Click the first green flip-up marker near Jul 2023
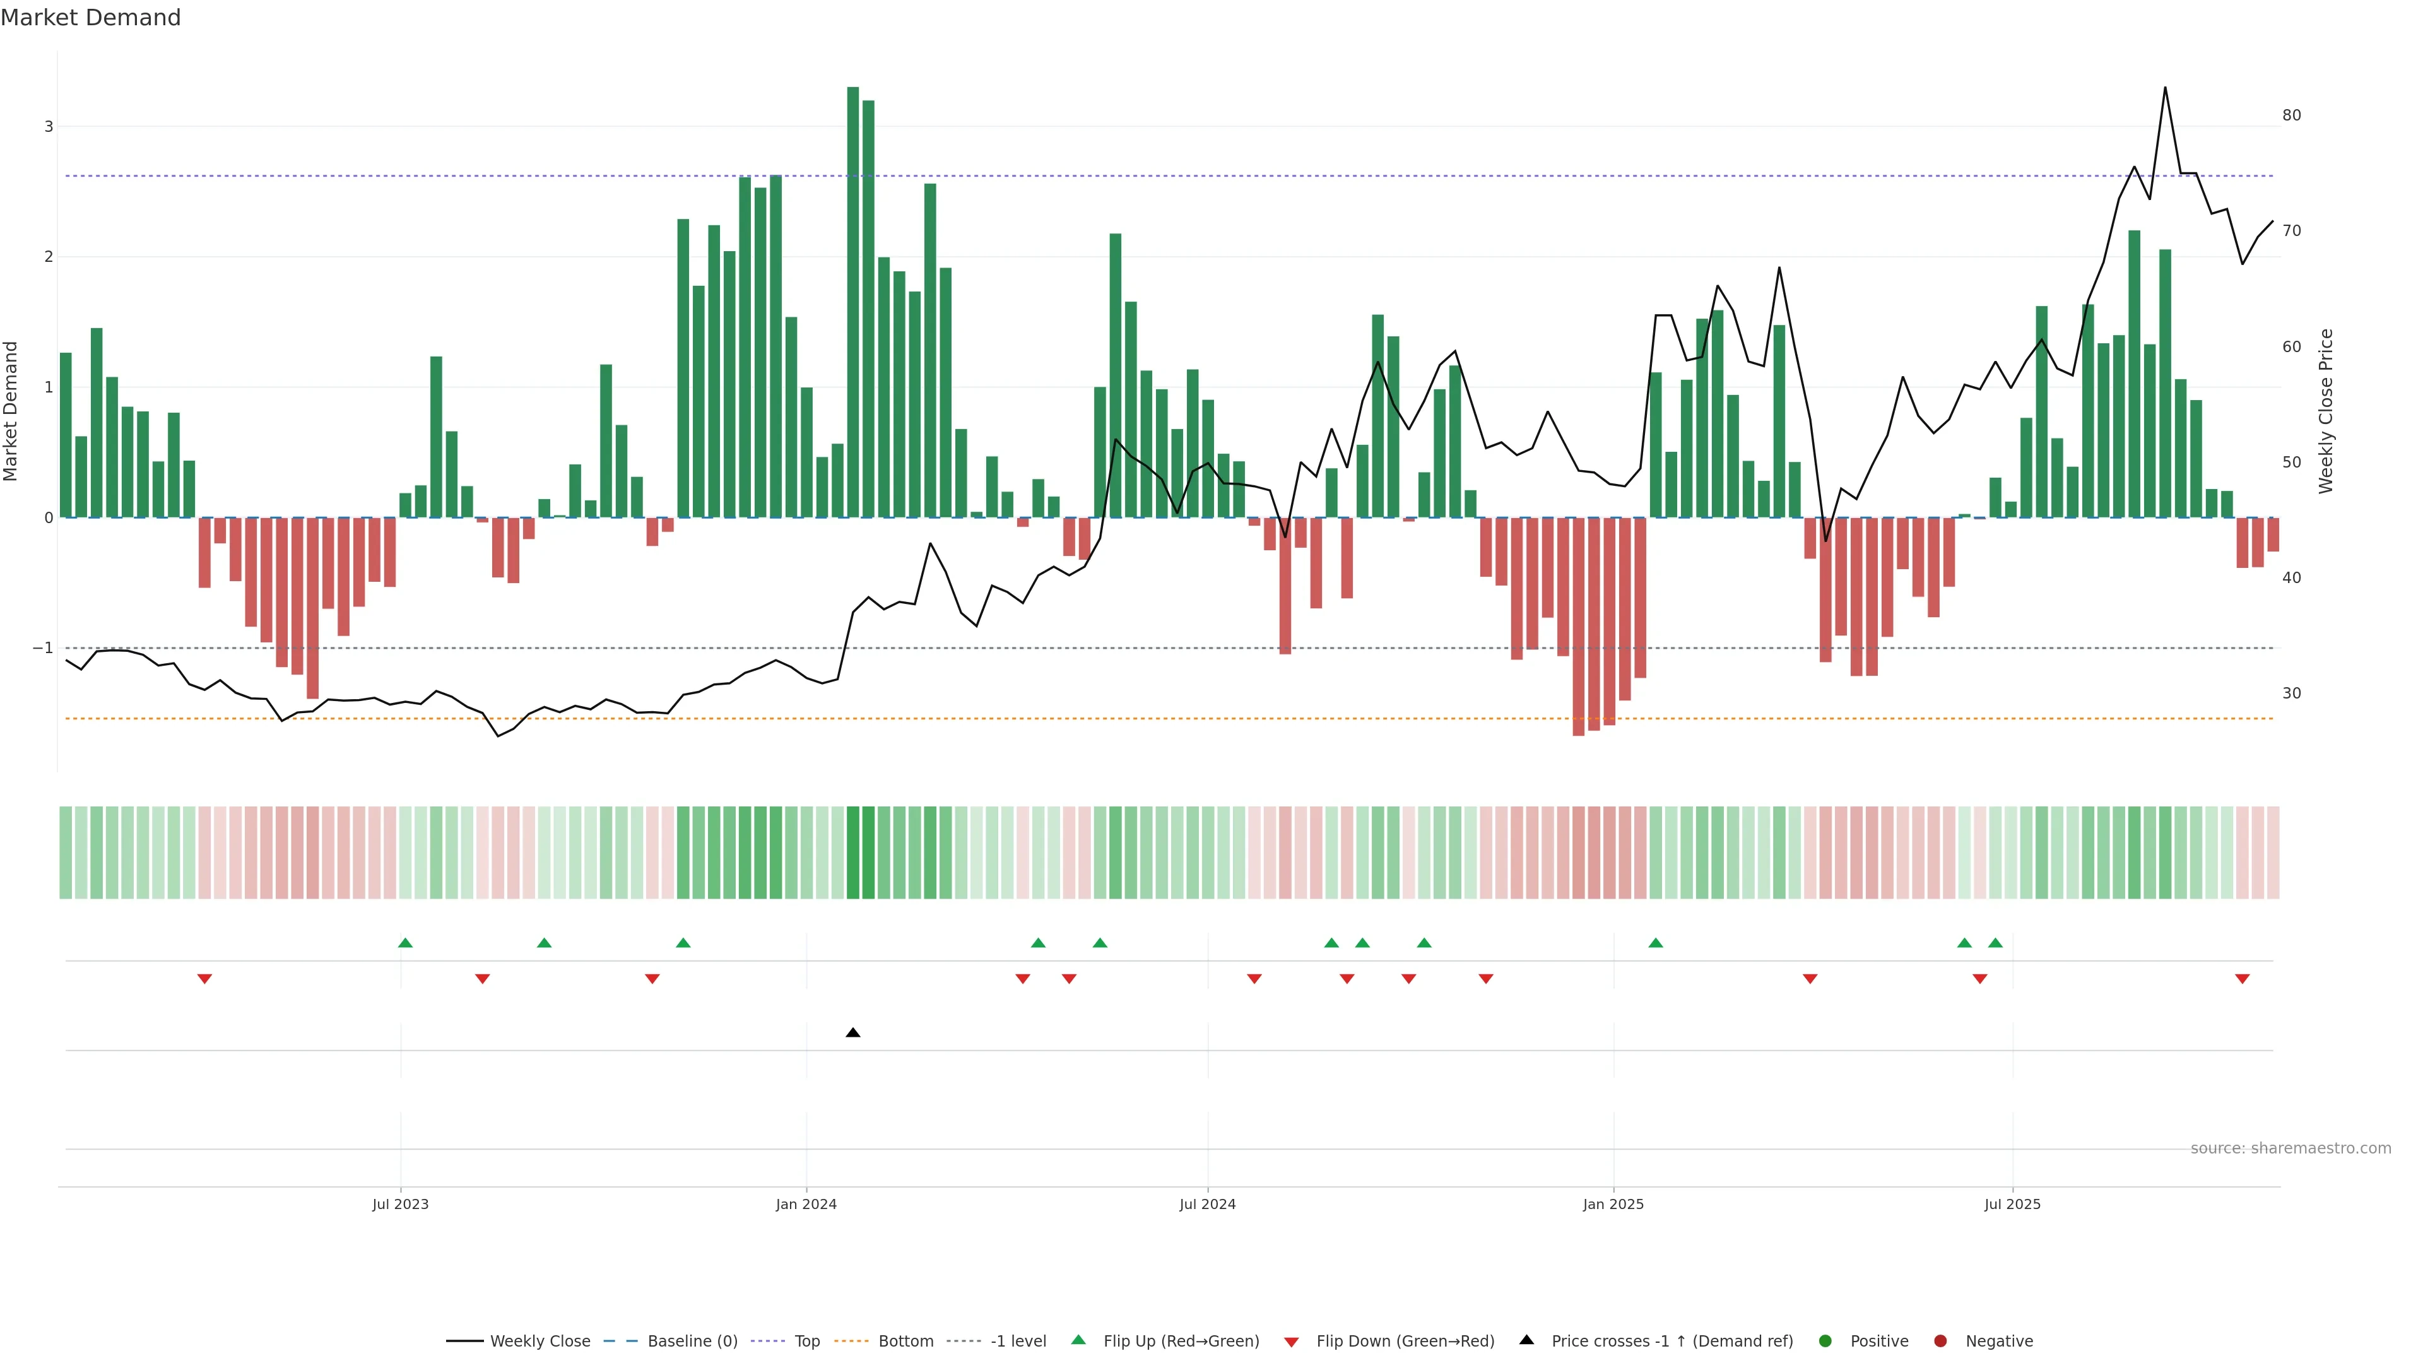This screenshot has width=2423, height=1363. (x=405, y=943)
